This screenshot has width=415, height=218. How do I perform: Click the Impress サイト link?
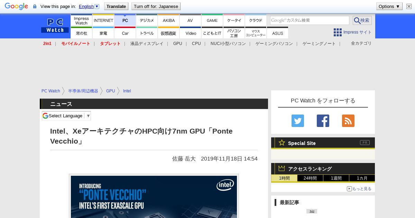[x=358, y=32]
